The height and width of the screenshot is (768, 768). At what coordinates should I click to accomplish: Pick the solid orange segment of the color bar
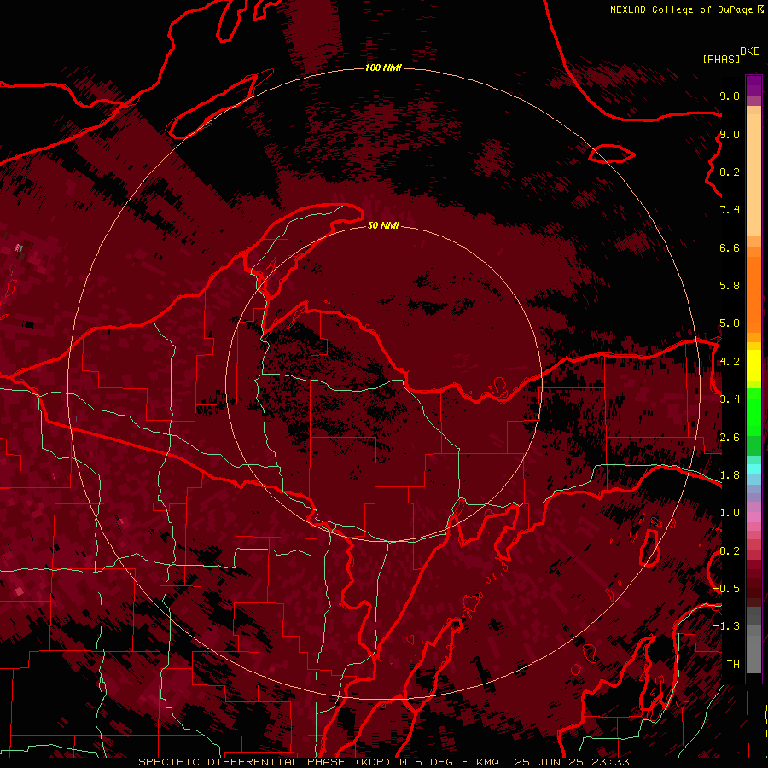[x=753, y=295]
